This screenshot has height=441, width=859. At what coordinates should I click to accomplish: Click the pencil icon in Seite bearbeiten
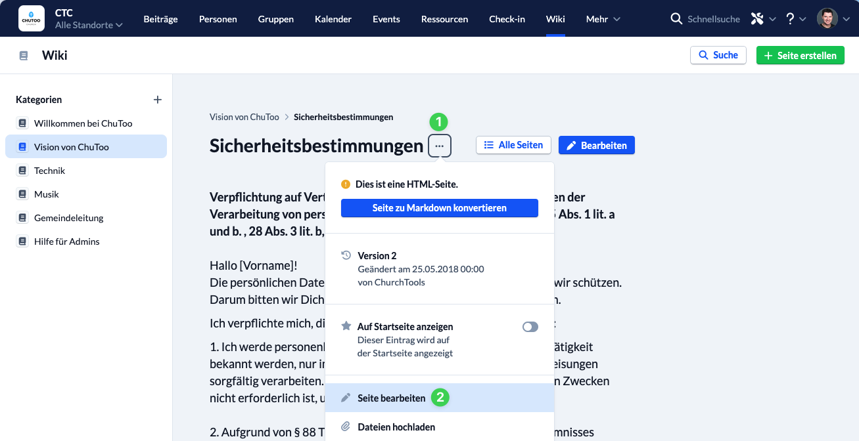(x=346, y=398)
